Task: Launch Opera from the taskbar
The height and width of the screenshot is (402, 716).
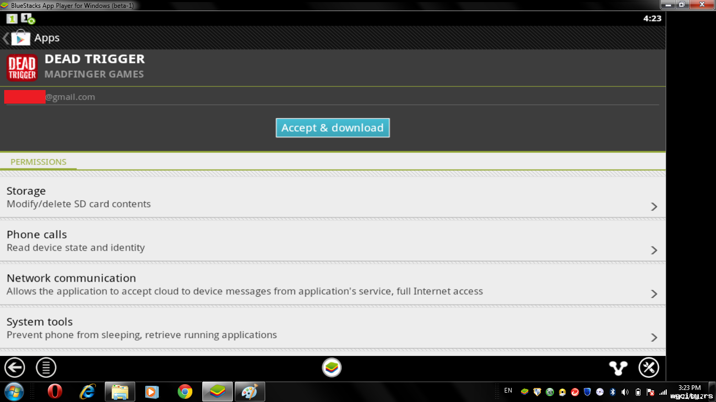Action: coord(55,392)
